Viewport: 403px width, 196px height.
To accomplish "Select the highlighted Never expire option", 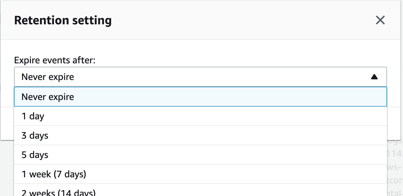I will (200, 97).
